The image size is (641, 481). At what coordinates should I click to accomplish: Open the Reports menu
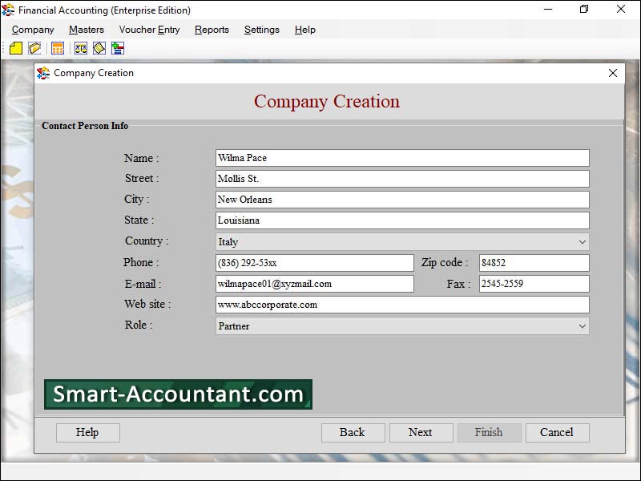(212, 30)
